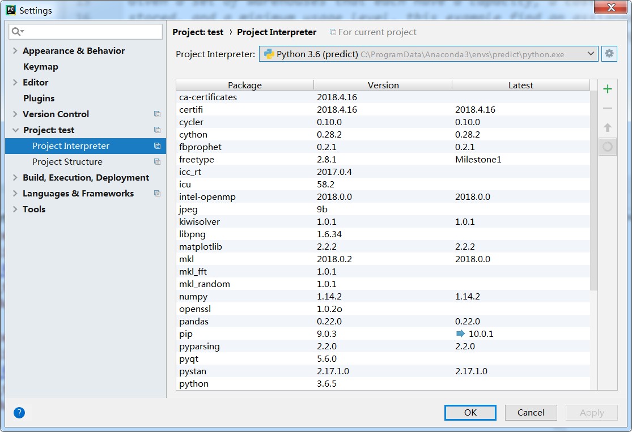Click the minus uninstall package icon
The height and width of the screenshot is (432, 632).
(x=608, y=108)
